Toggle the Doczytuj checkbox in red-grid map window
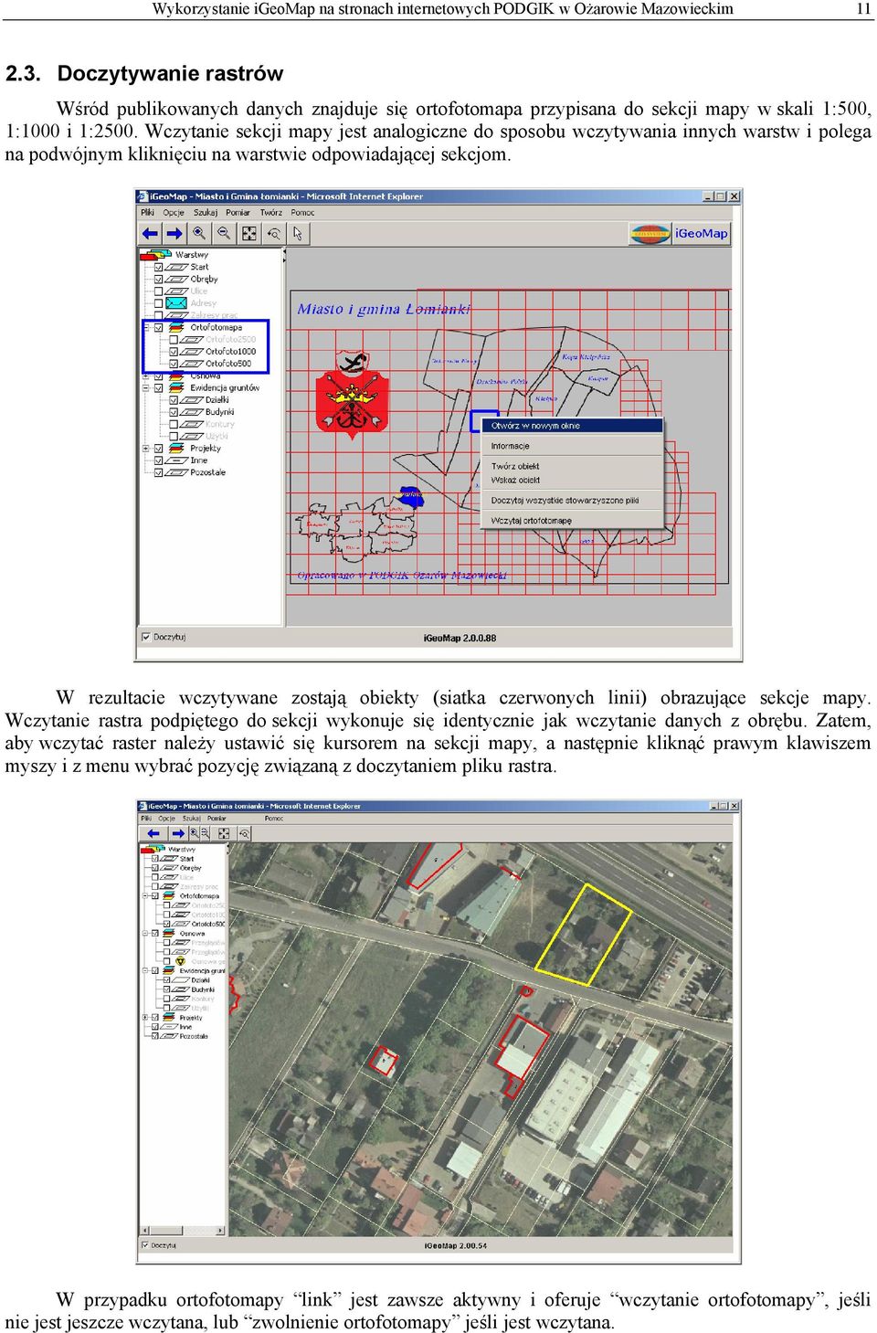 point(146,637)
